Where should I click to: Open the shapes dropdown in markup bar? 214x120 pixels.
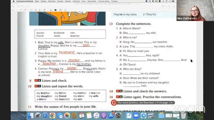pyautogui.click(x=31, y=10)
